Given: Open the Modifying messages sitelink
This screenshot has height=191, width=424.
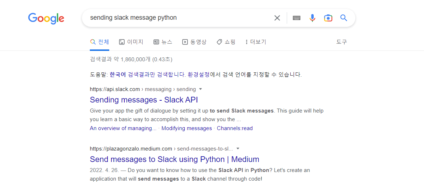Looking at the screenshot, I should [186, 128].
